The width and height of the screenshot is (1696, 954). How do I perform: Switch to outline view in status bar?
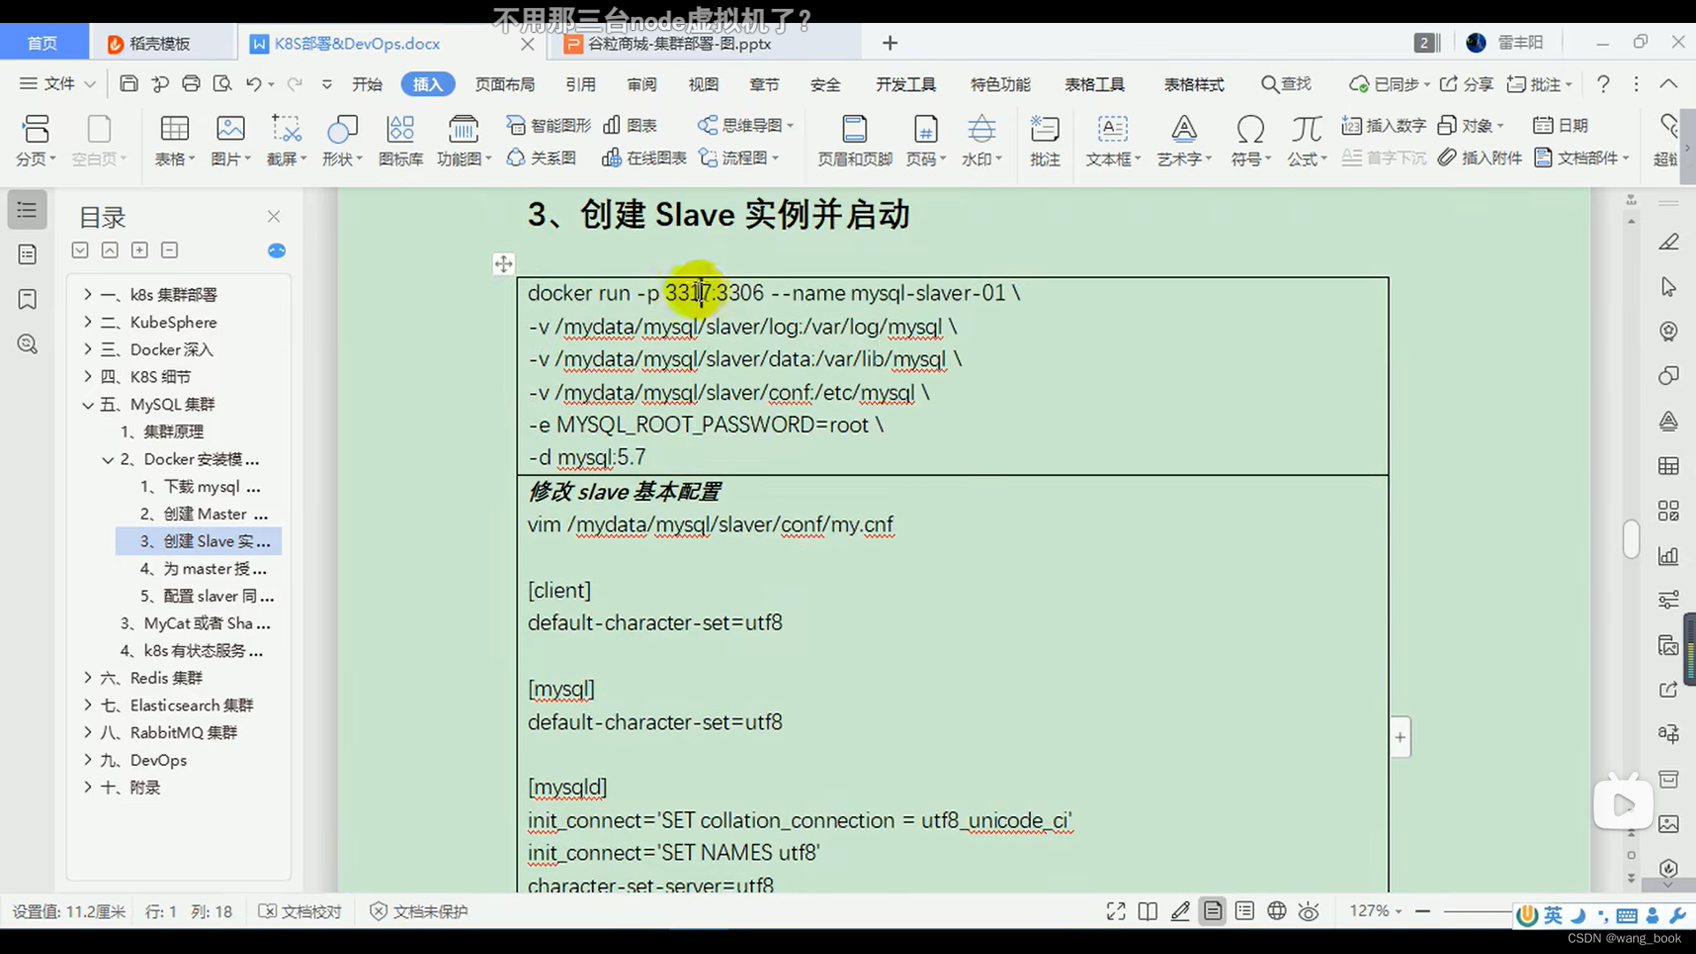(x=1245, y=911)
